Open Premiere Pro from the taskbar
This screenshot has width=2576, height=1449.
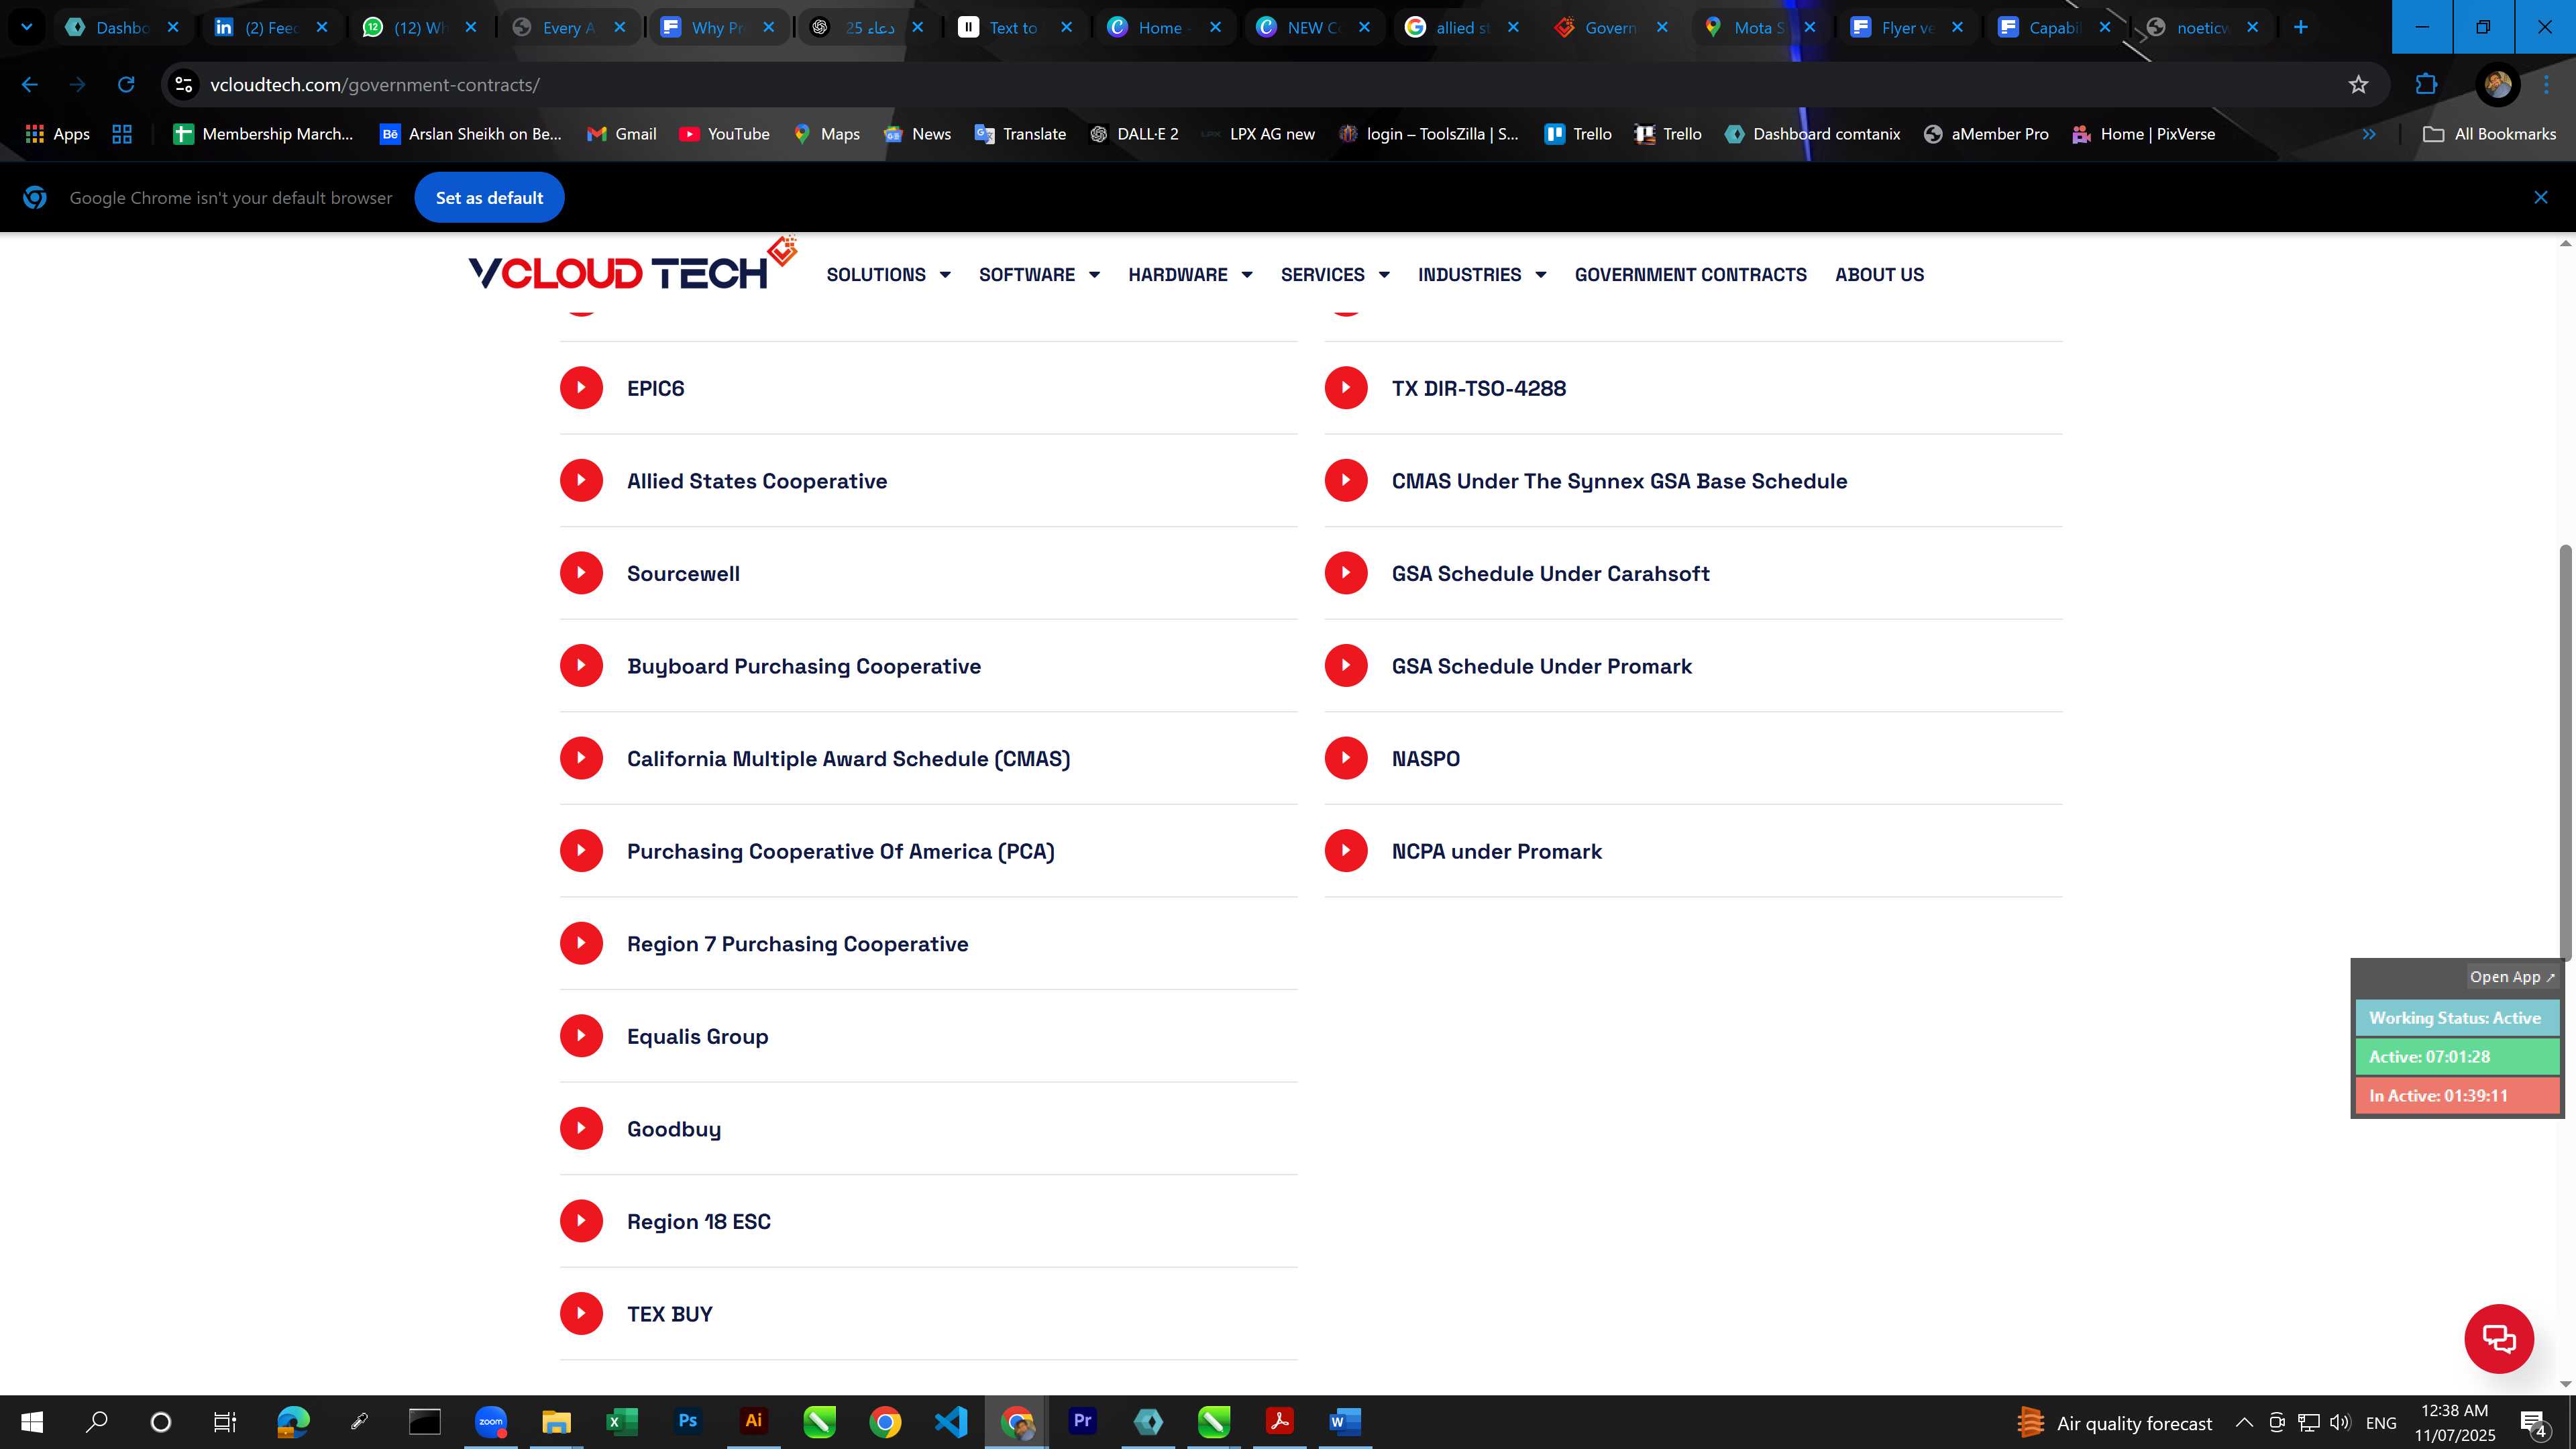pos(1082,1421)
